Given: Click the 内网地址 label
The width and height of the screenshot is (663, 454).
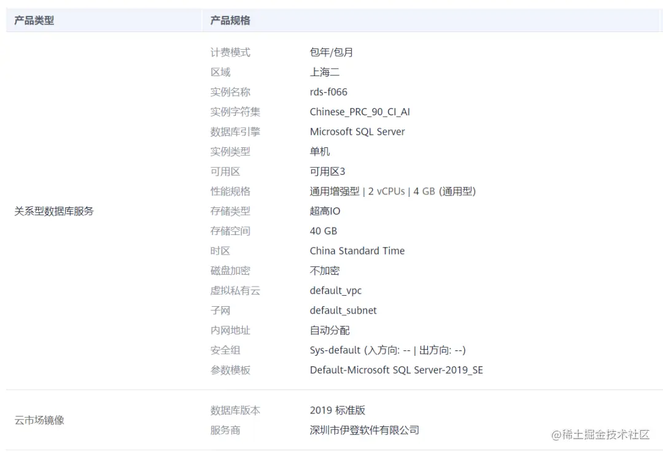Looking at the screenshot, I should pos(230,330).
